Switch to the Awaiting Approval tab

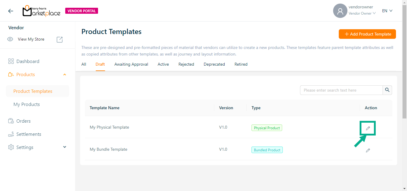131,64
